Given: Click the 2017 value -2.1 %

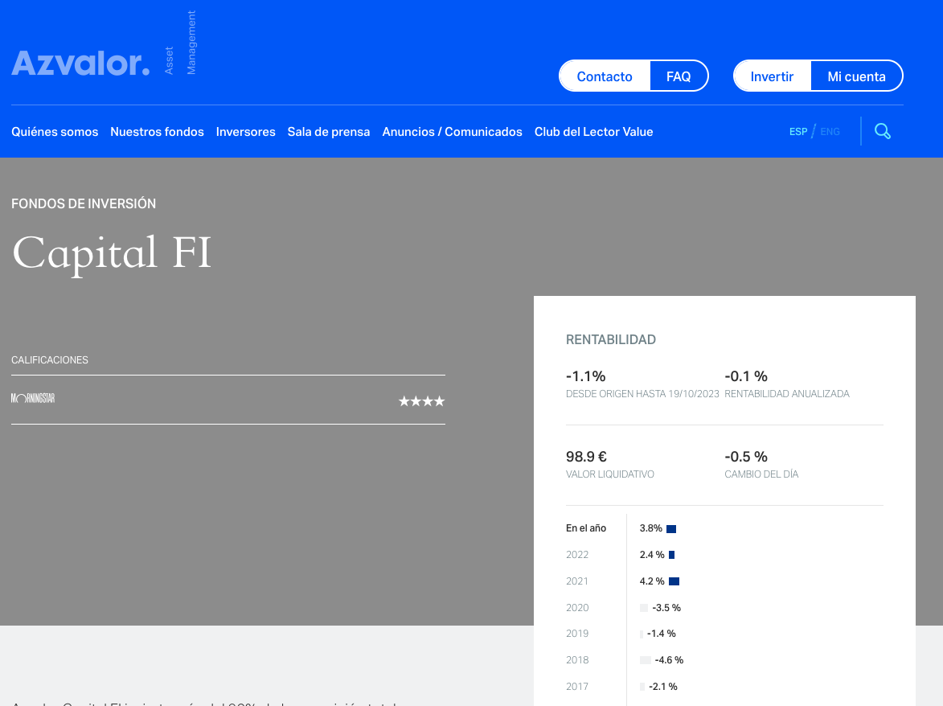Looking at the screenshot, I should [x=662, y=687].
